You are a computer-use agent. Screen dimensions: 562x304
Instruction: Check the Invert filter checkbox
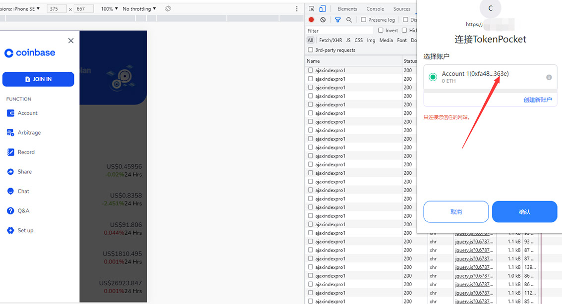pyautogui.click(x=381, y=30)
